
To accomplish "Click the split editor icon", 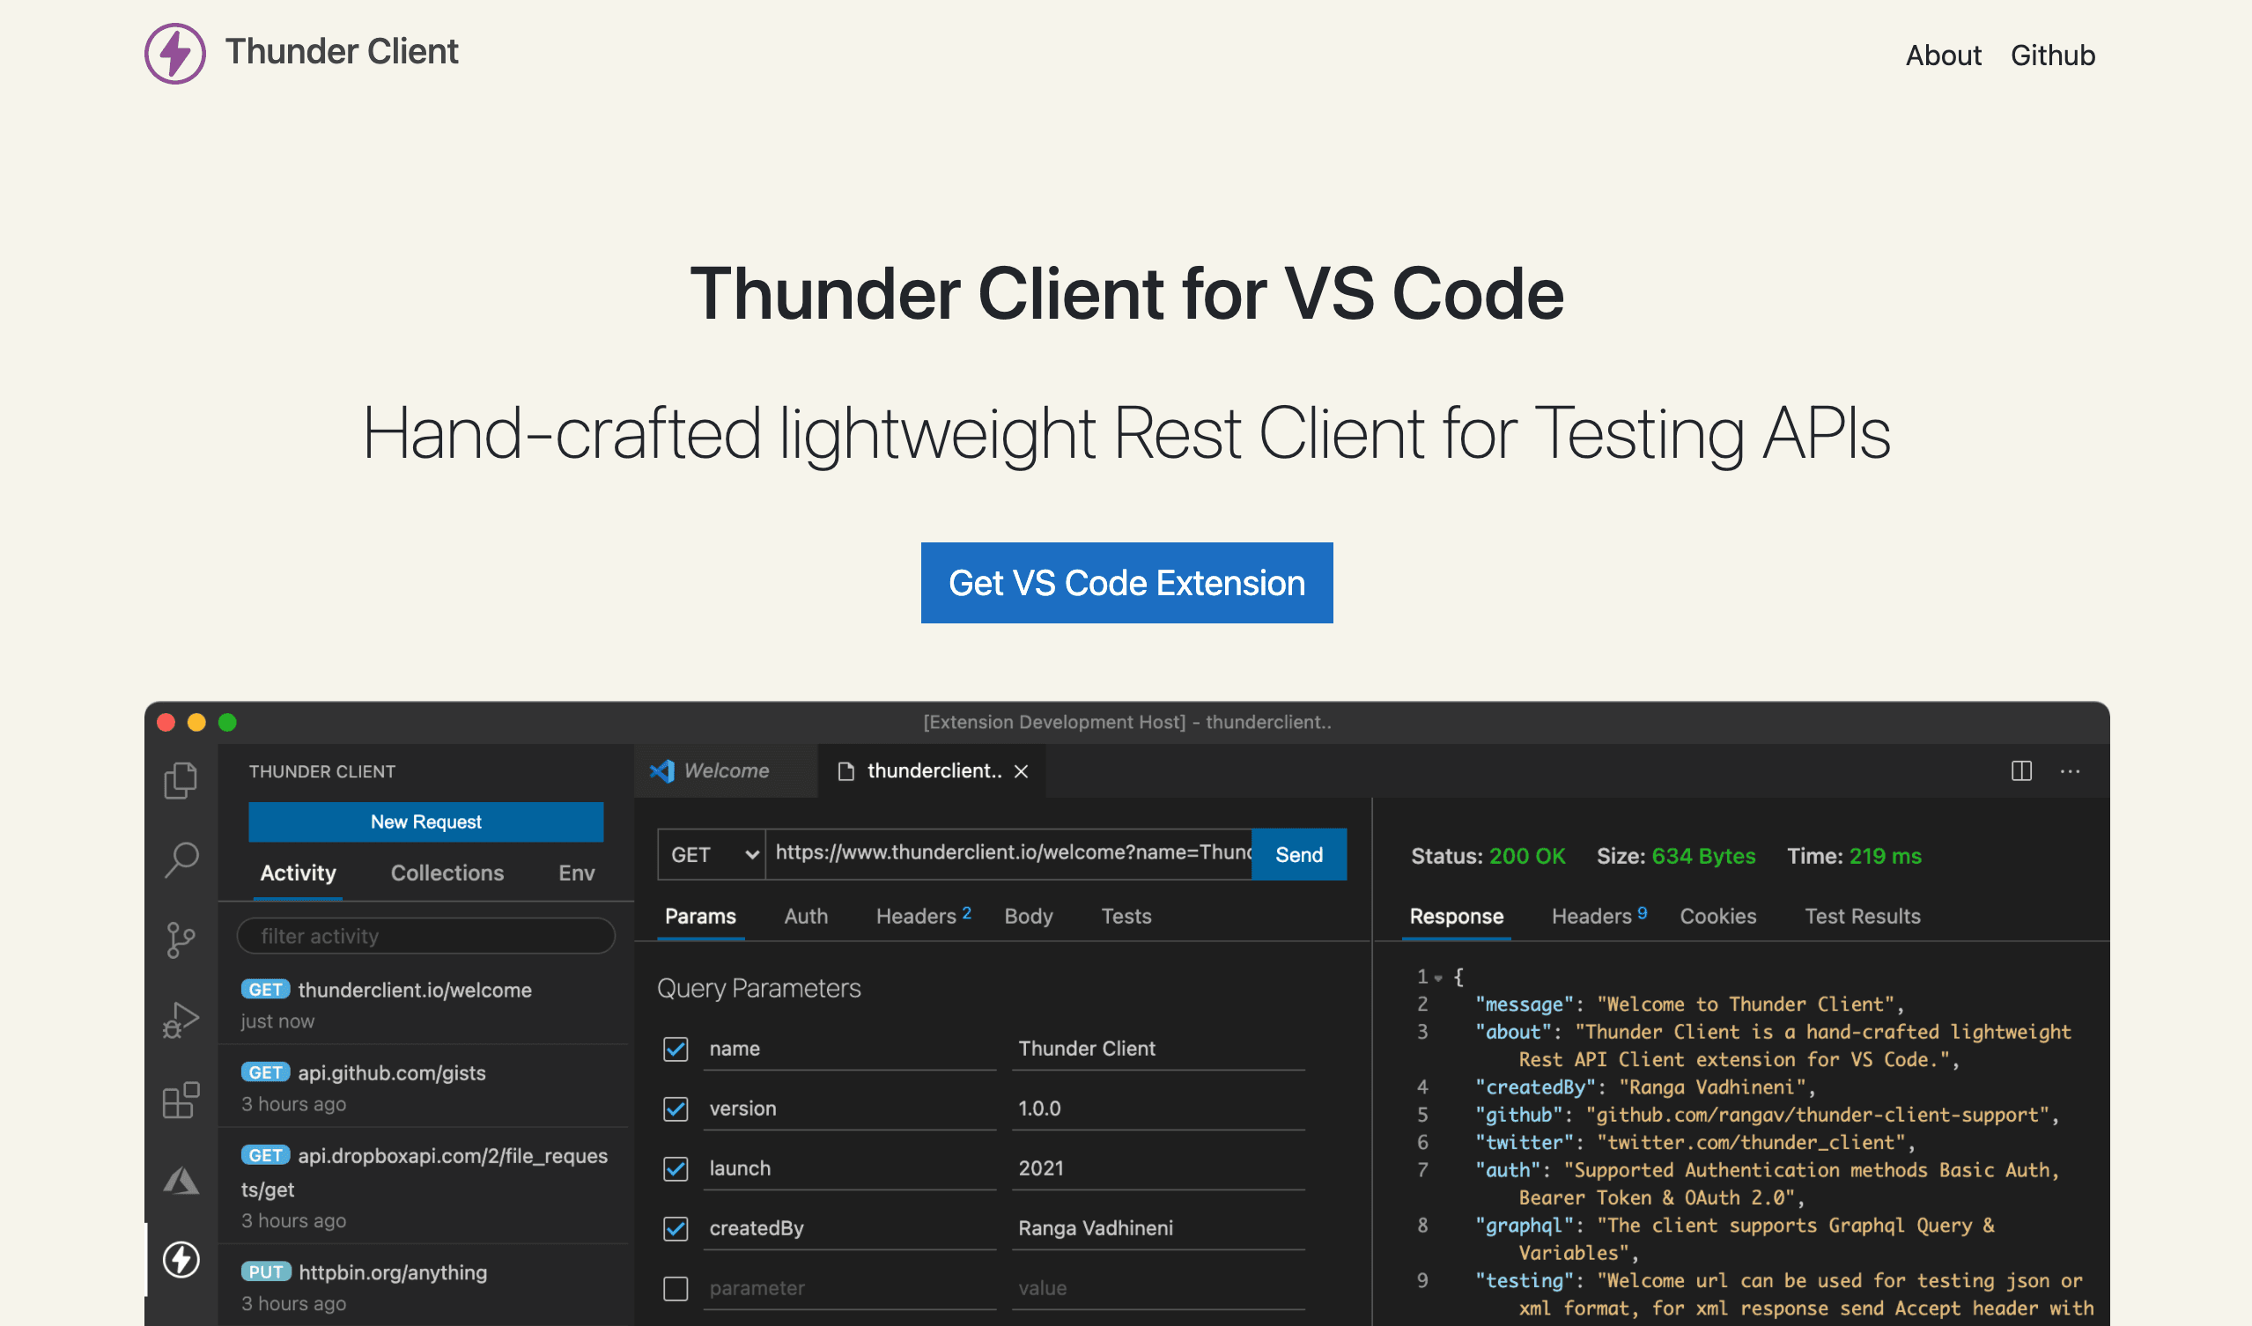I will pyautogui.click(x=2020, y=771).
